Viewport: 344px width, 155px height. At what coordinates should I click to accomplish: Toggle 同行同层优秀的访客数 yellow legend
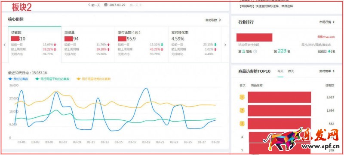pos(93,79)
